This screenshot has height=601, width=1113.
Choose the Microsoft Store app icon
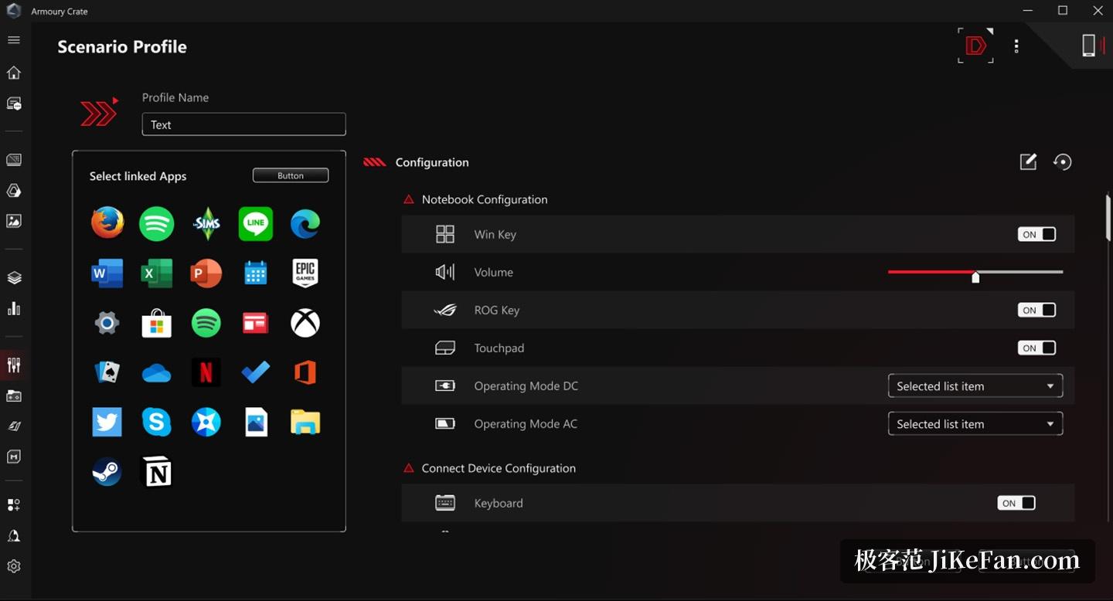[156, 323]
